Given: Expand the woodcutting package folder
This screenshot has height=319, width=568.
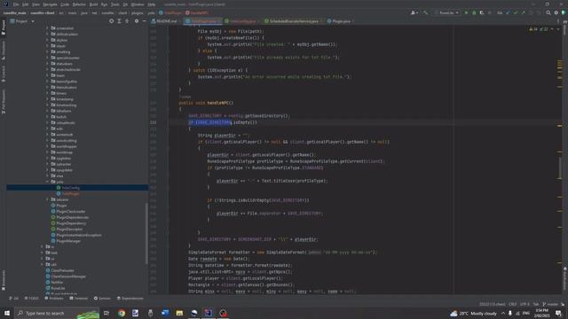Looking at the screenshot, I should point(47,140).
